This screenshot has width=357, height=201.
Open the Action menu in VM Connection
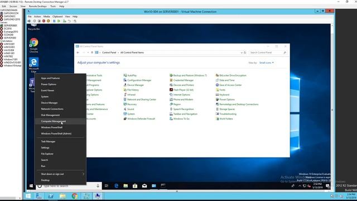(37, 17)
